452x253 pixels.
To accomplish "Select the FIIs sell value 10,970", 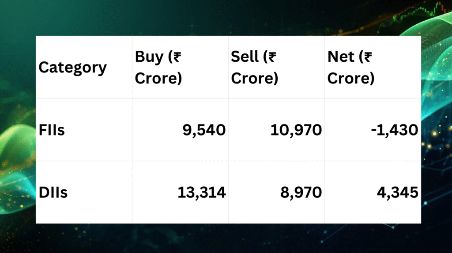I will (296, 130).
